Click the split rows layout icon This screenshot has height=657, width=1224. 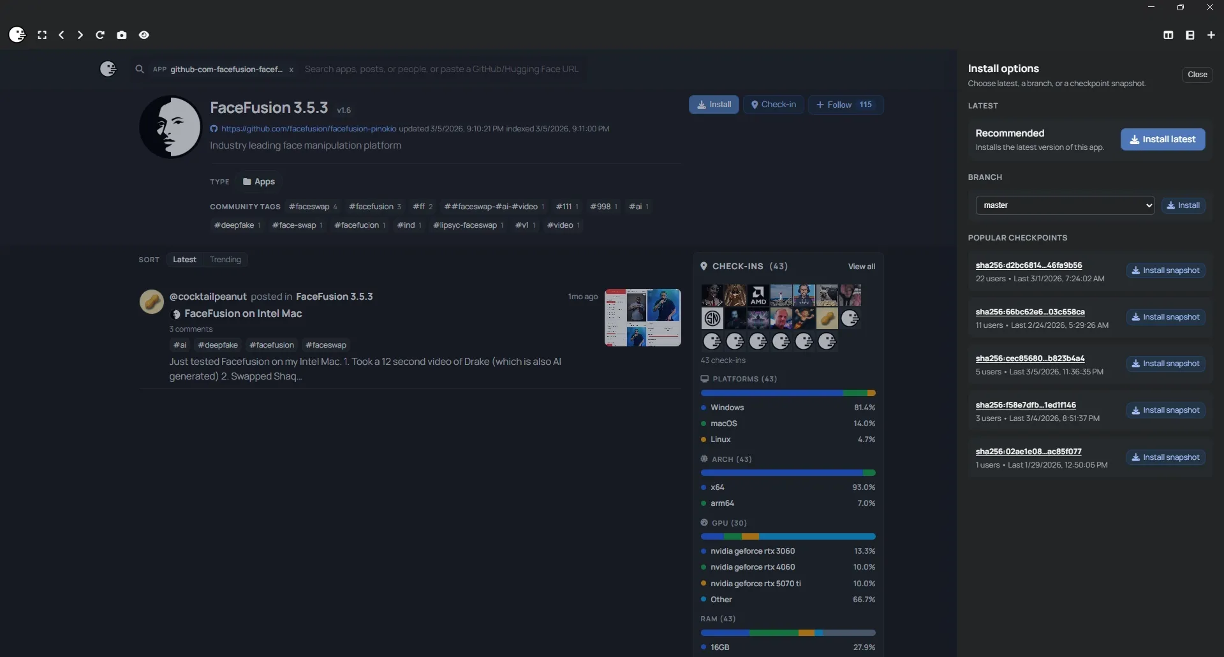[x=1190, y=35]
